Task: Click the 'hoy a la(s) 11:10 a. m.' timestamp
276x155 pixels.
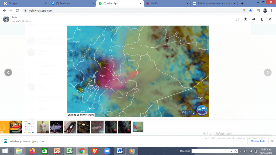Action: click(x=22, y=21)
